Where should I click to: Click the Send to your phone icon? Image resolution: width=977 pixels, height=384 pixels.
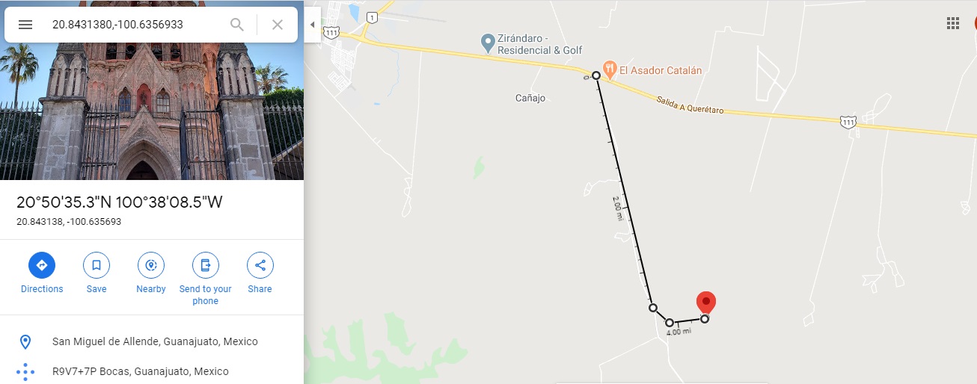pos(206,265)
